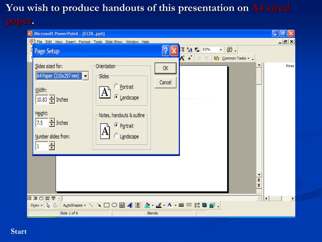Pick the Select Objects arrow tool
The height and width of the screenshot is (242, 322).
coord(48,205)
